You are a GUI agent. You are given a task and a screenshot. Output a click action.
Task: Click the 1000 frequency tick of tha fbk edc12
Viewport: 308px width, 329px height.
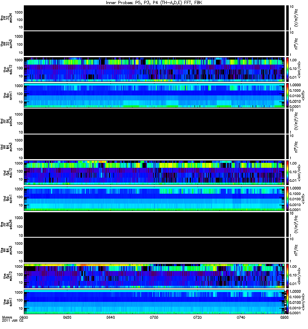click(18, 60)
